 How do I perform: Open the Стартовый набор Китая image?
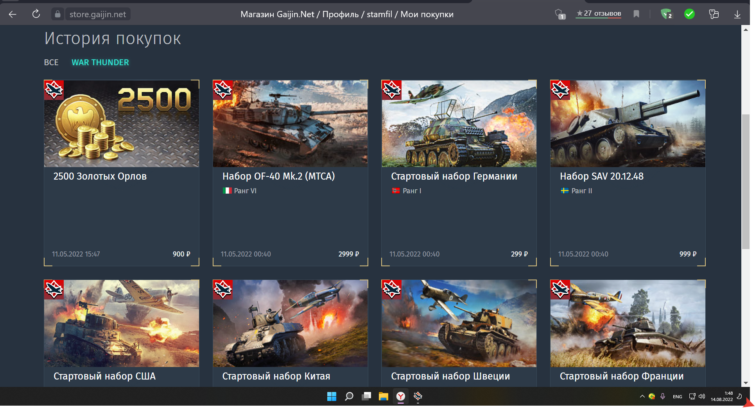tap(290, 323)
